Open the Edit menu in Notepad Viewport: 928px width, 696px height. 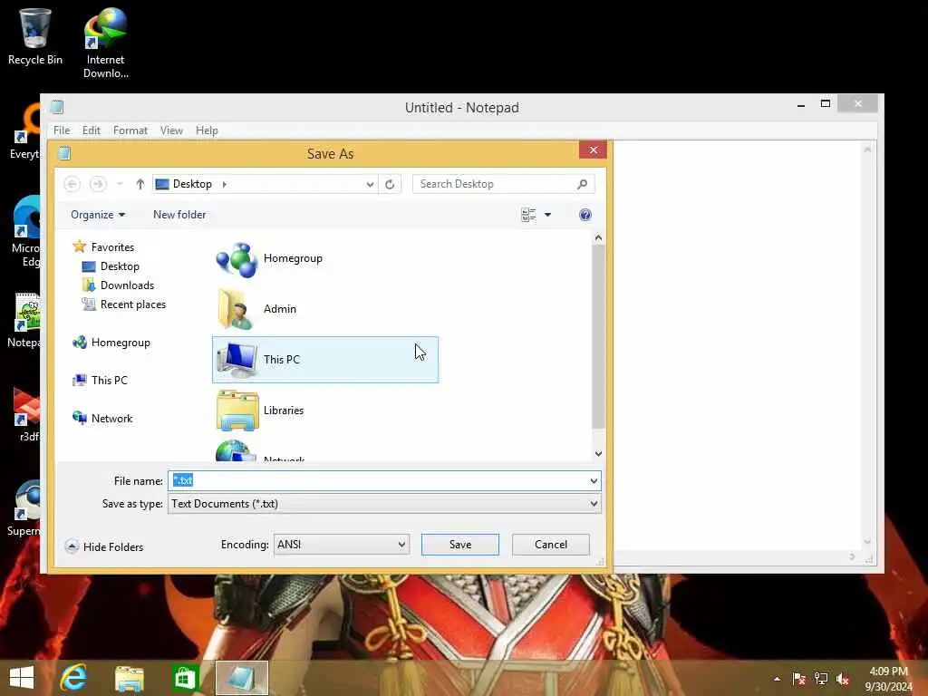[x=92, y=130]
